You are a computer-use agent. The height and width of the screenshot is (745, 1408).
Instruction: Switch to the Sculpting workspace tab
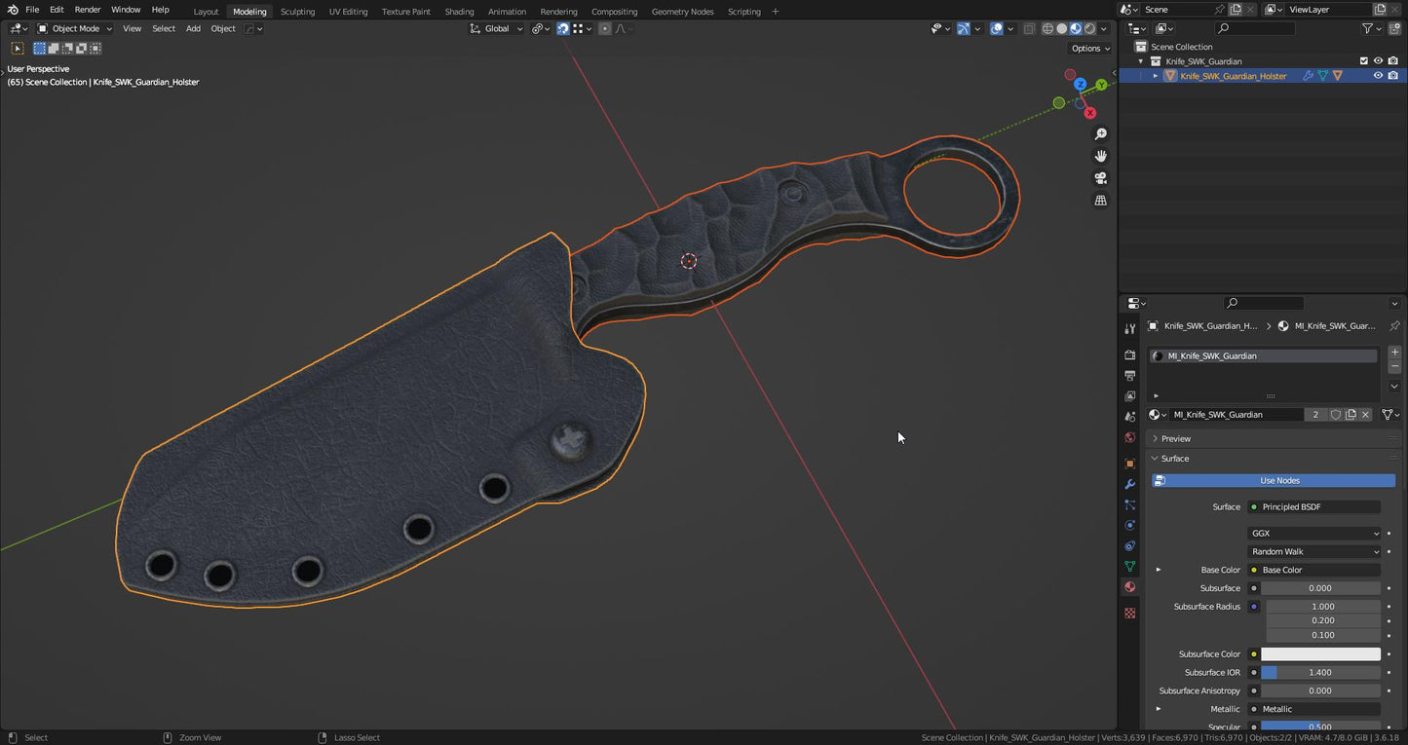click(297, 11)
